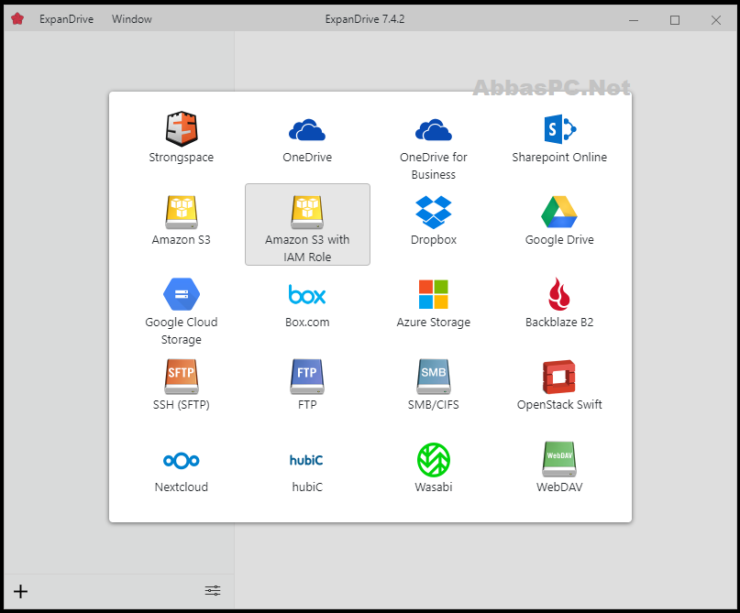Maximize the ExpanDrive window

pyautogui.click(x=675, y=20)
